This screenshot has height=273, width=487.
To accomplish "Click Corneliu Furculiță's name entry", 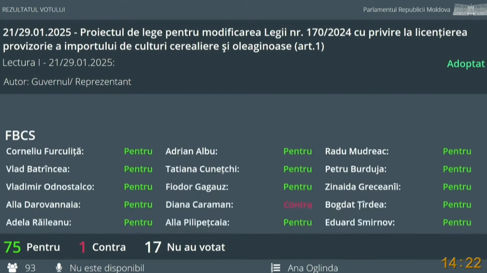I will click(45, 151).
